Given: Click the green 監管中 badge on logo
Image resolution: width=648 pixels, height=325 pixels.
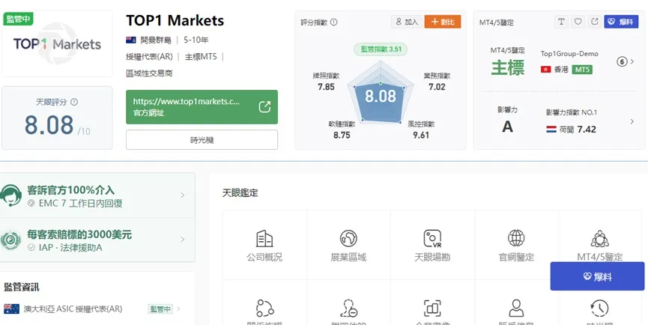Looking at the screenshot, I should click(18, 19).
